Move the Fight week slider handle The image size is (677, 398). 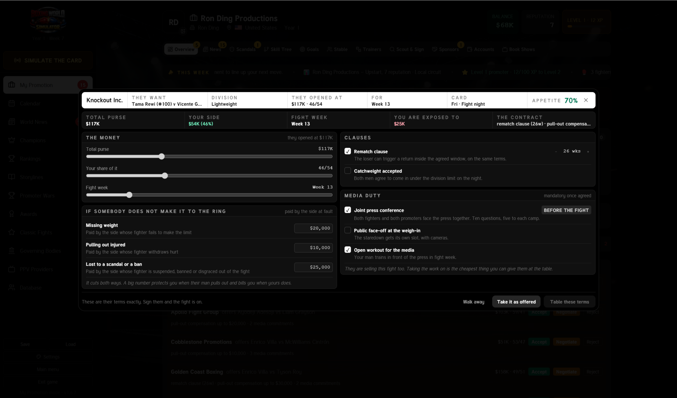click(x=129, y=195)
